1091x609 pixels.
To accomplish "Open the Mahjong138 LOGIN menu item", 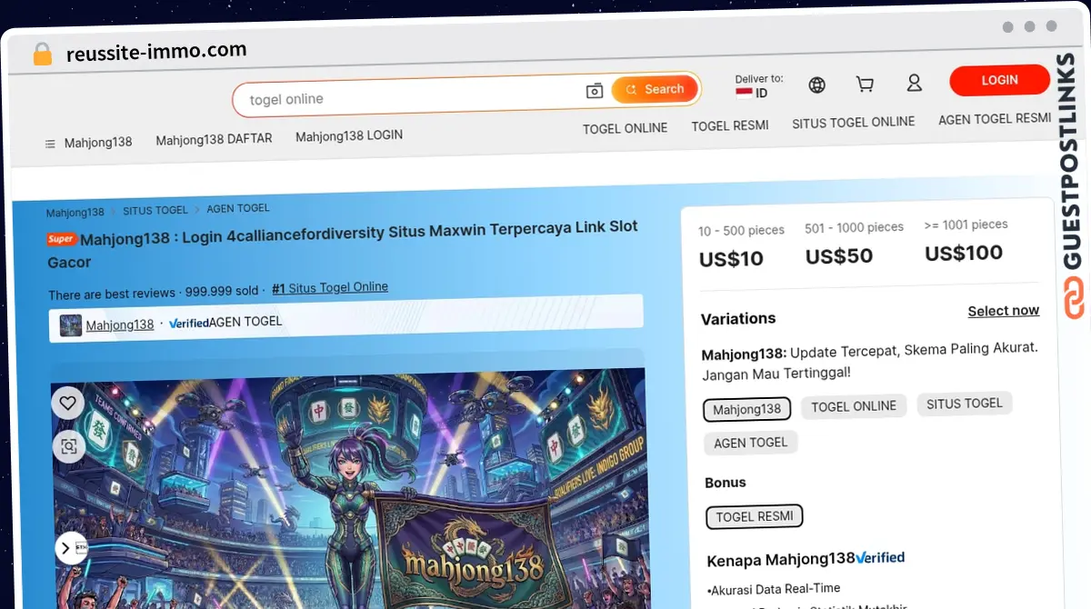I will [x=349, y=136].
